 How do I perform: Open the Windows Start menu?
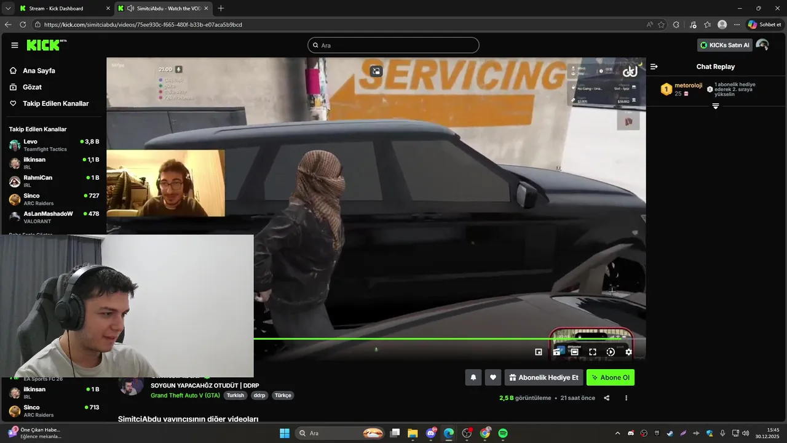coord(285,433)
